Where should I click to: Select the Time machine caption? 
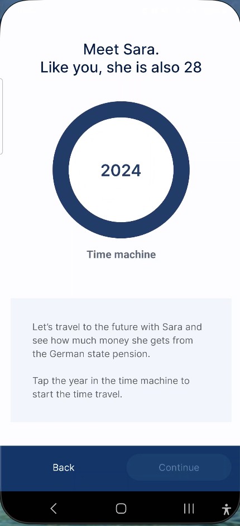[x=121, y=254]
